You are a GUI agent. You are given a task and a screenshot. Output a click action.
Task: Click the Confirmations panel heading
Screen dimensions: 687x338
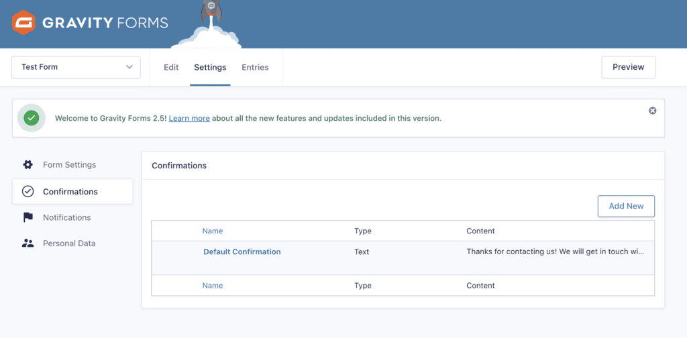[x=179, y=166]
